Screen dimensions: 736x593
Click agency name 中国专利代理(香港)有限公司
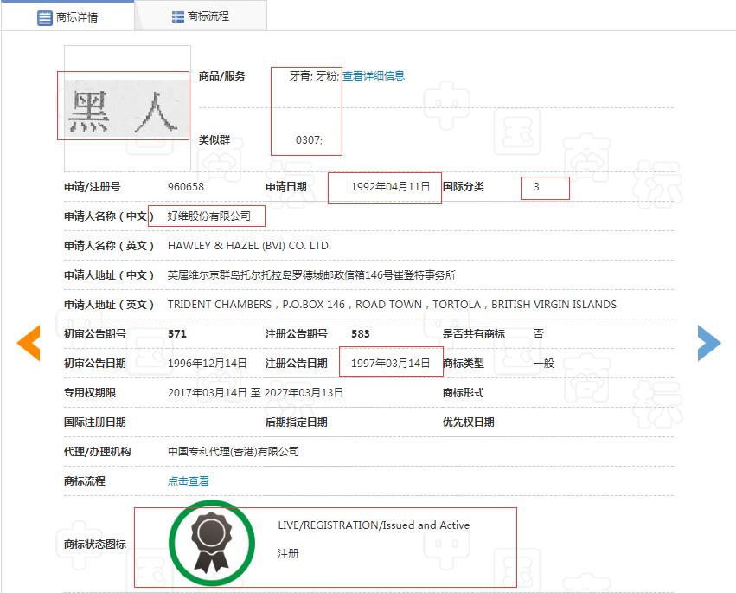[x=232, y=451]
